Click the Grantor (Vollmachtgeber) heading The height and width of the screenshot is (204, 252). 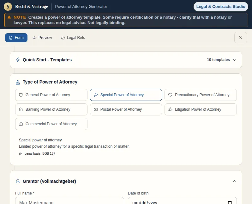tap(49, 181)
